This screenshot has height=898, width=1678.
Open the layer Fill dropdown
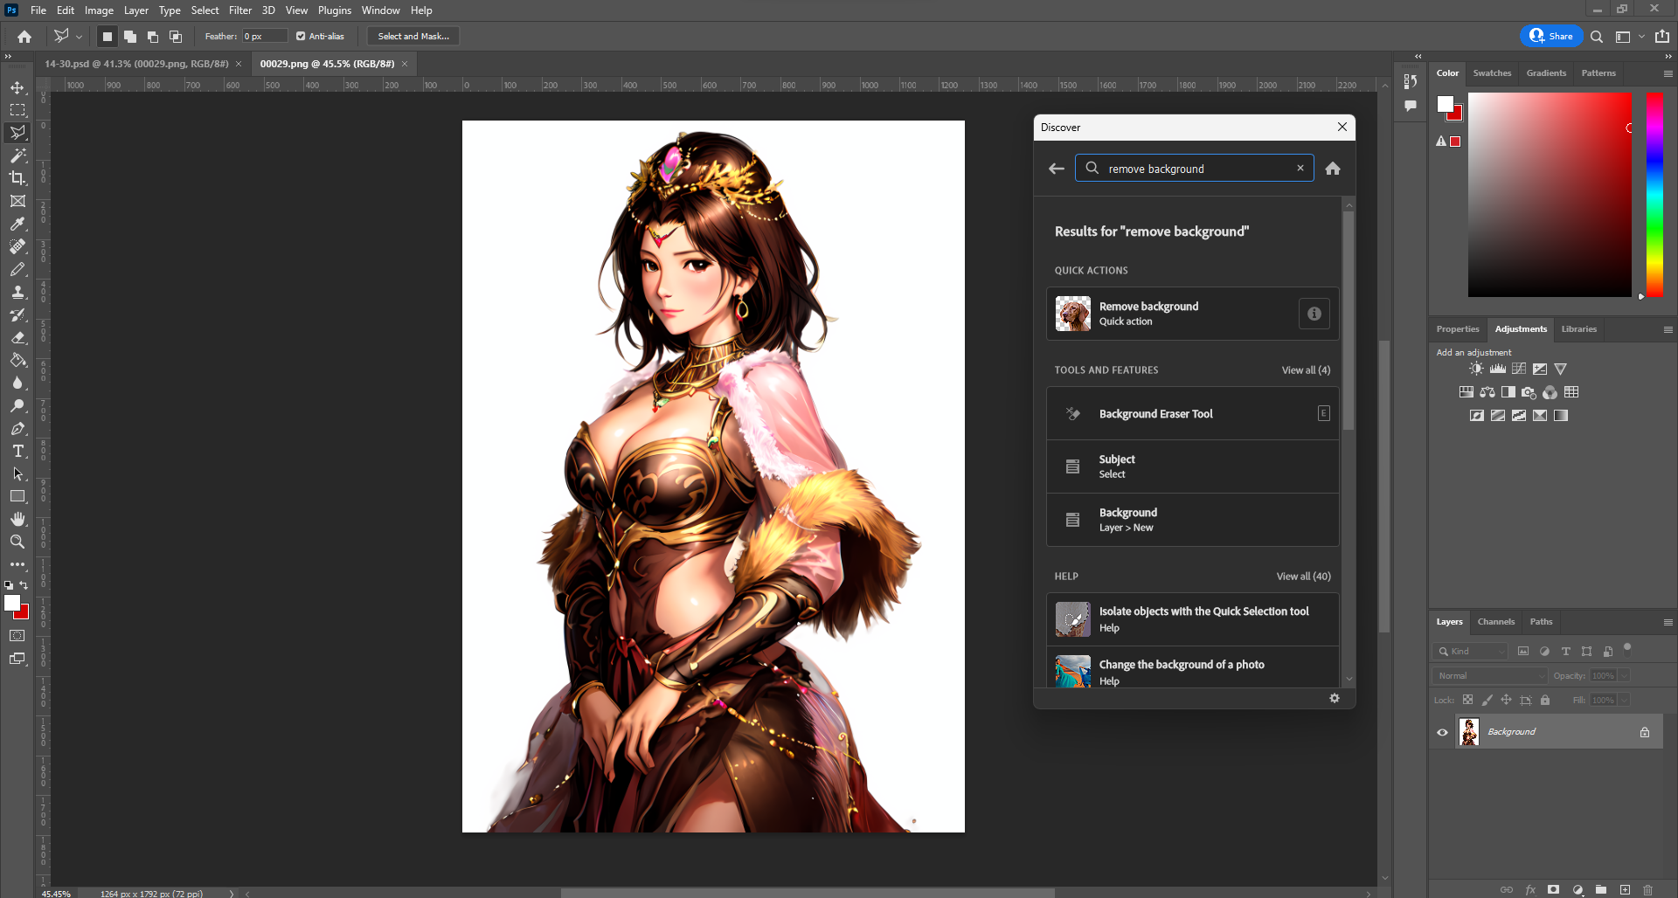coord(1624,700)
